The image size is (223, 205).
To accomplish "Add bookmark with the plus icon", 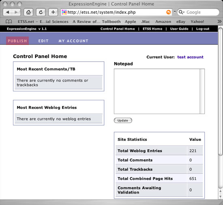I will tap(53, 12).
